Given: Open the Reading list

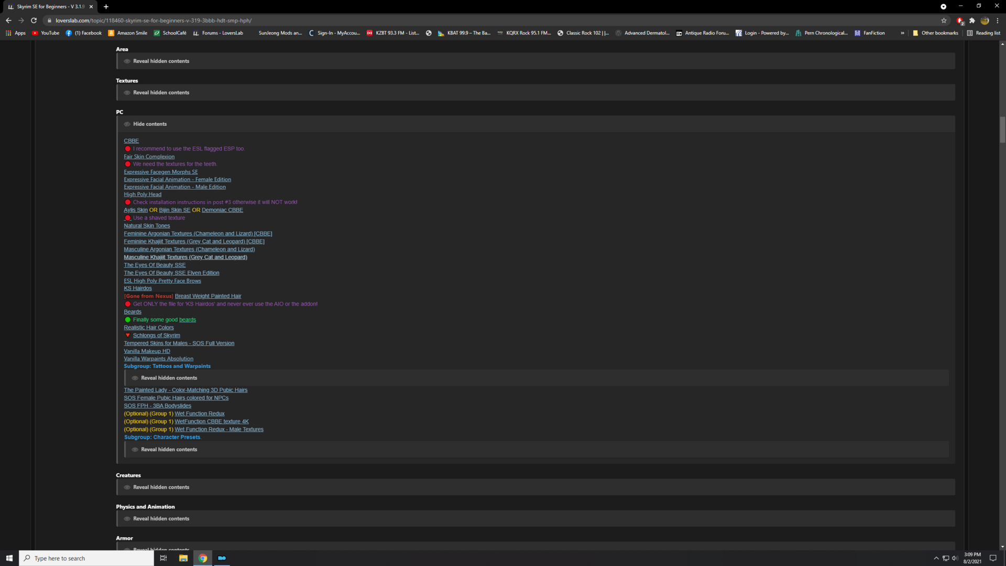Looking at the screenshot, I should coord(983,33).
